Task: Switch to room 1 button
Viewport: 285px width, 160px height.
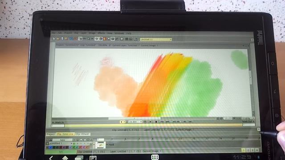Action: 244,150
